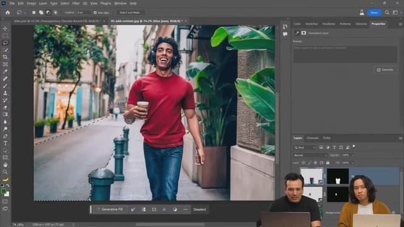Choose Add to selection mode icon
Viewport: 404px width, 227px height.
[41, 13]
